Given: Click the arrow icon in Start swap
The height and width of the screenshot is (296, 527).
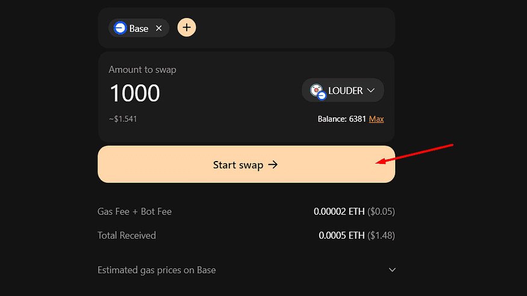Looking at the screenshot, I should pos(273,165).
